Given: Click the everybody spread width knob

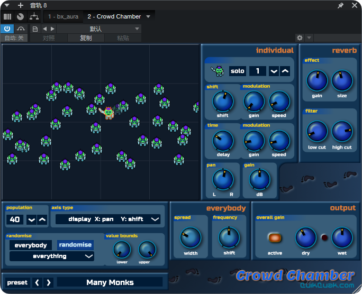Looking at the screenshot, I should [191, 238].
